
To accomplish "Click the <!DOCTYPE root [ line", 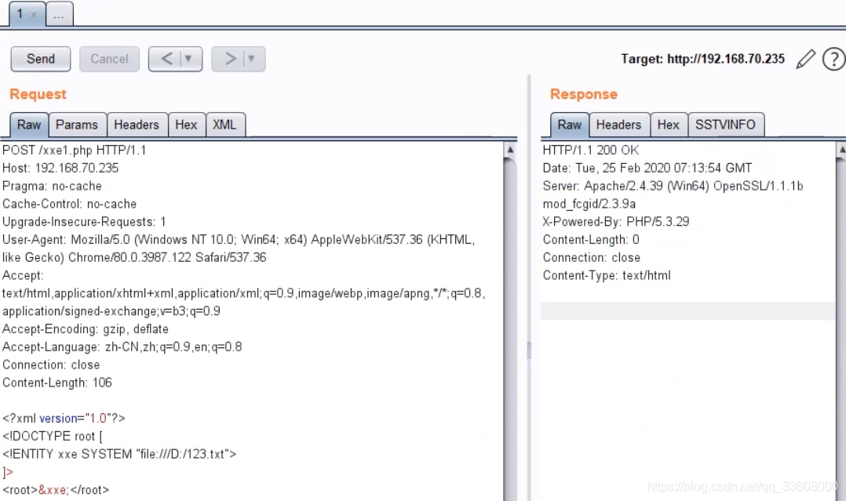I will tap(53, 436).
